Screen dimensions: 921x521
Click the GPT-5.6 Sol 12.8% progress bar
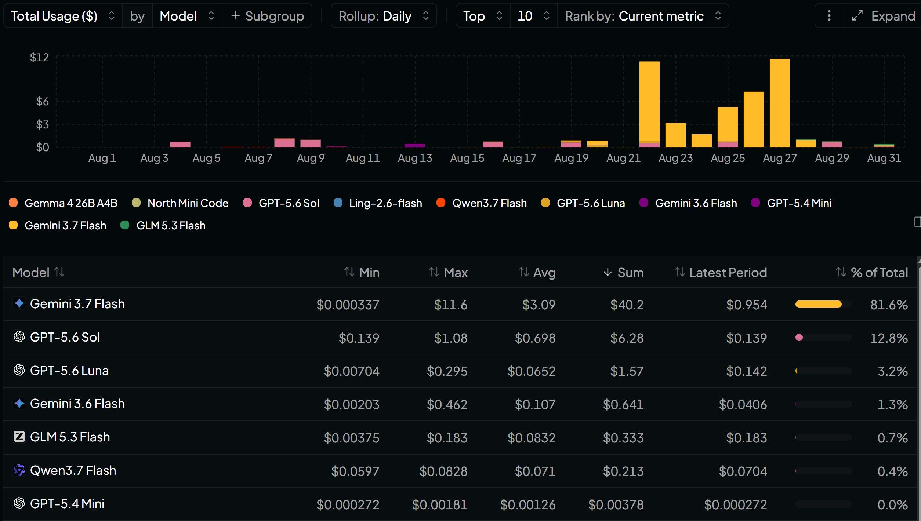click(x=823, y=338)
